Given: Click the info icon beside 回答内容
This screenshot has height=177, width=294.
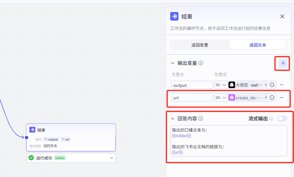Looking at the screenshot, I should 201,118.
